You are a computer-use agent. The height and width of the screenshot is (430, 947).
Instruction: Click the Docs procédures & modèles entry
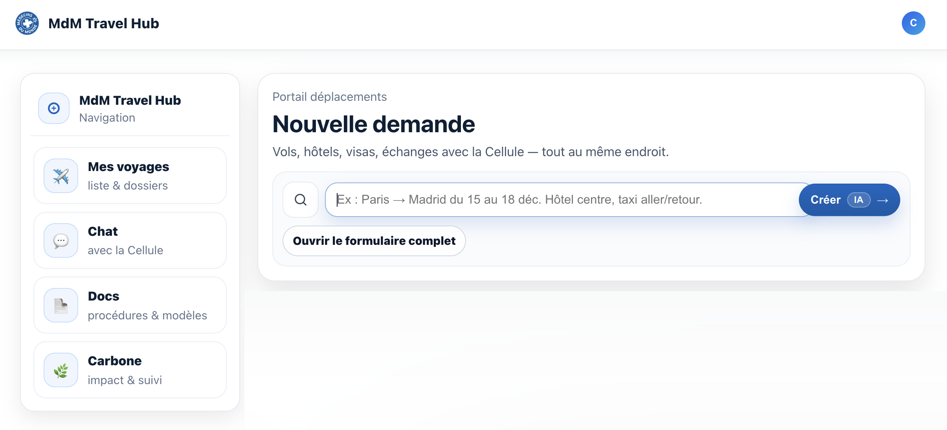coord(130,305)
